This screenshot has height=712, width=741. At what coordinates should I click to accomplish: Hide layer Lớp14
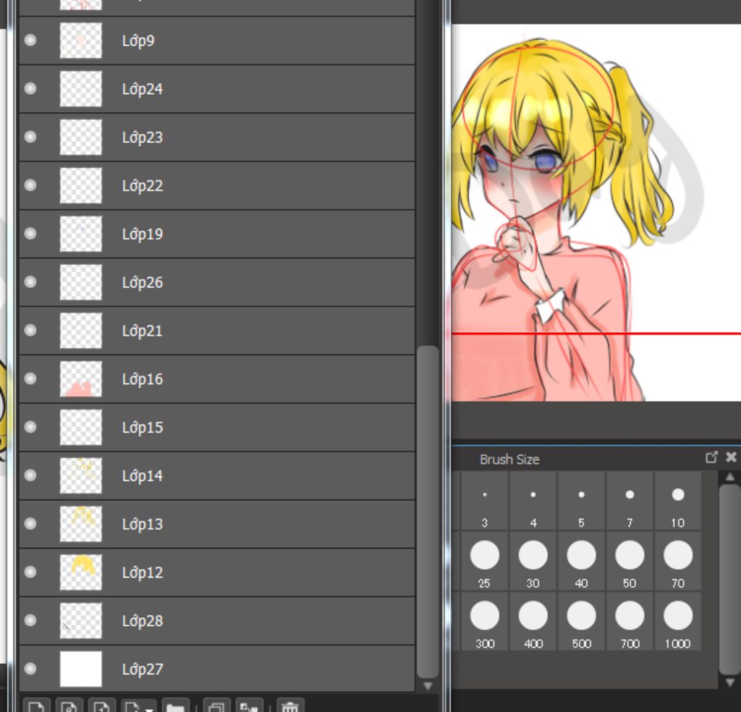click(x=30, y=475)
